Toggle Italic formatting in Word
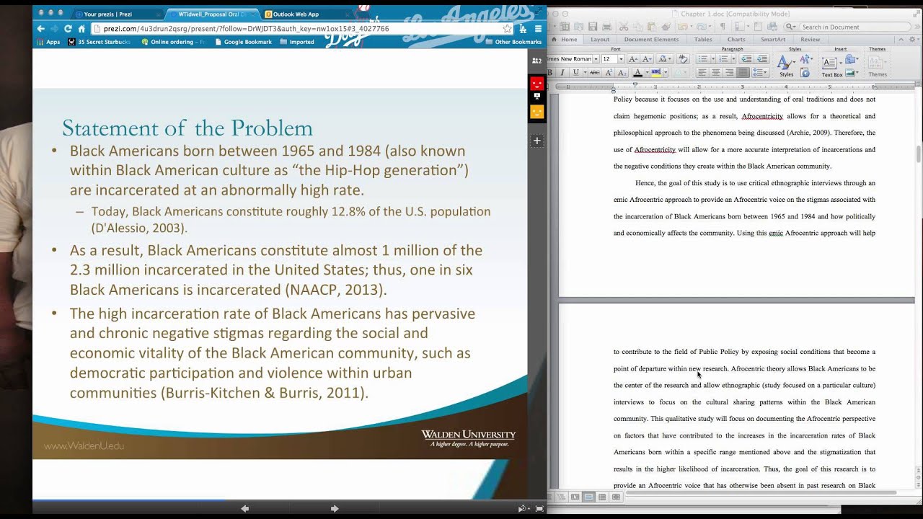Screen dimensions: 923x519 click(563, 72)
